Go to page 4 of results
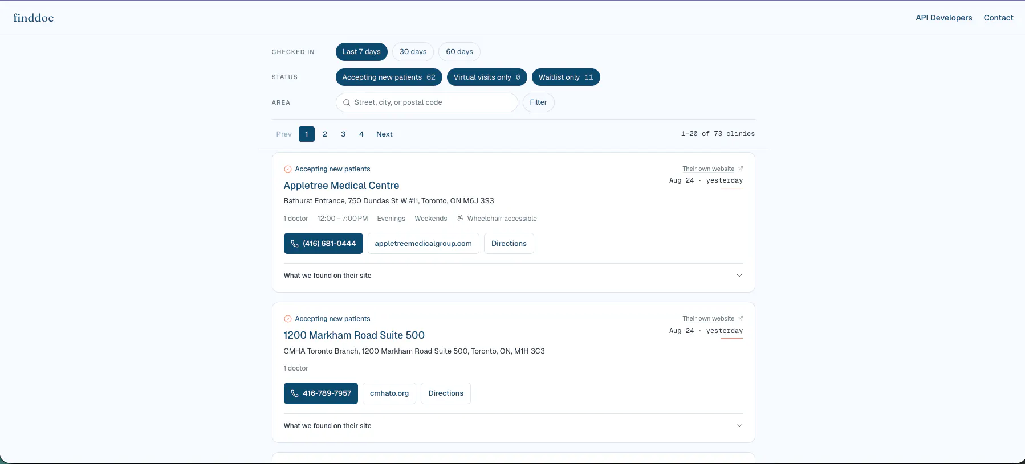 [361, 134]
